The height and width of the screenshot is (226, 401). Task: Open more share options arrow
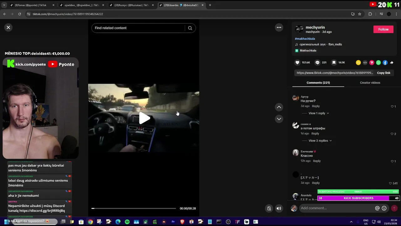pos(392,62)
